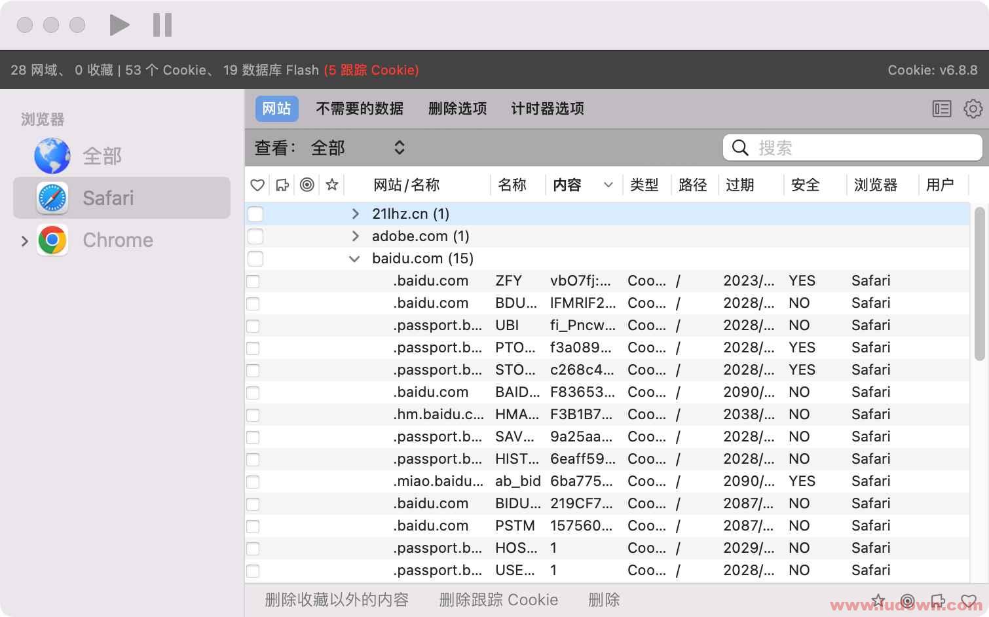The height and width of the screenshot is (617, 989).
Task: Select the 2029/... expiry cell
Action: 749,548
